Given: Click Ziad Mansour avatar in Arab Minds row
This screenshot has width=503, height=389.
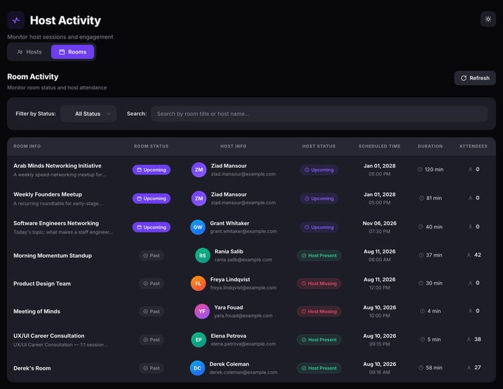Looking at the screenshot, I should pos(199,169).
